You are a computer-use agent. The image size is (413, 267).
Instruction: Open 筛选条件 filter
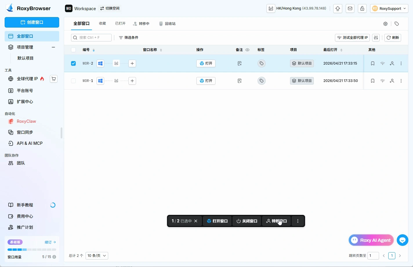tap(128, 38)
